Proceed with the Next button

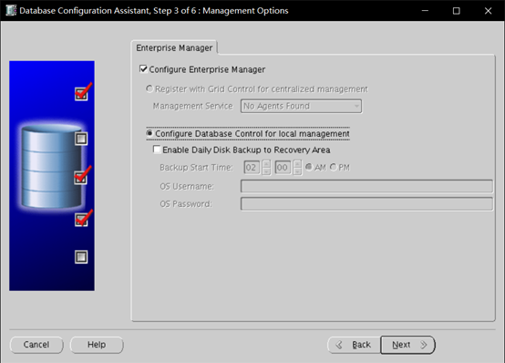(x=407, y=345)
